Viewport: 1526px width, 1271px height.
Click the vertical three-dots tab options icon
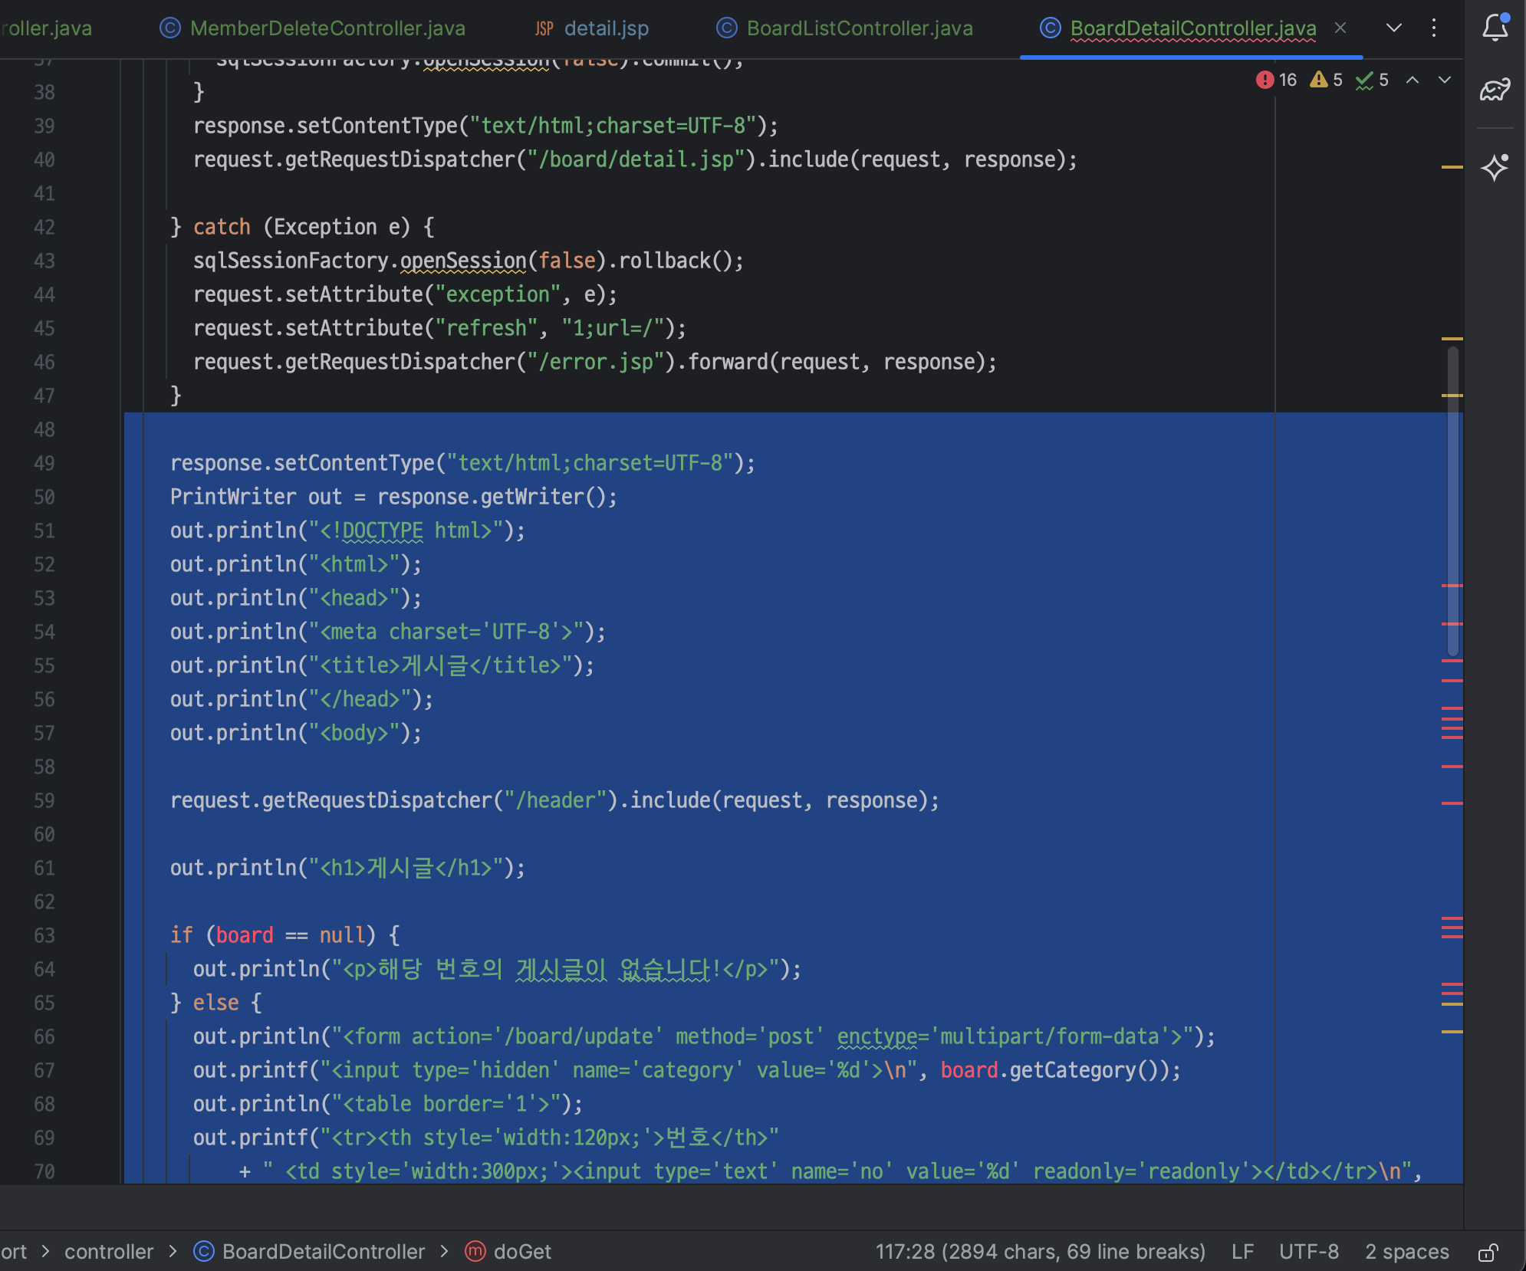click(x=1433, y=28)
